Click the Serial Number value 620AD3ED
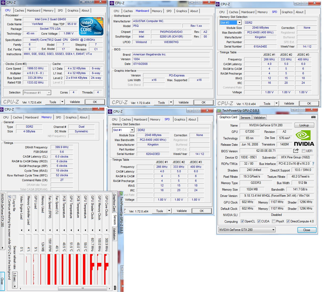This screenshot has height=292, width=336. (153, 154)
